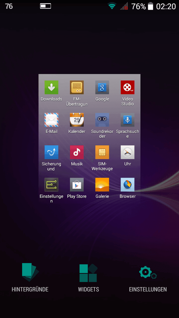Launch the Play Store
The image size is (179, 318).
[77, 185]
